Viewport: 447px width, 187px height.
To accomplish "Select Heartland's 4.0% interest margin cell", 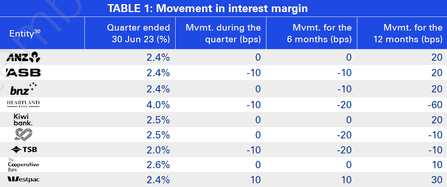I will coord(158,104).
